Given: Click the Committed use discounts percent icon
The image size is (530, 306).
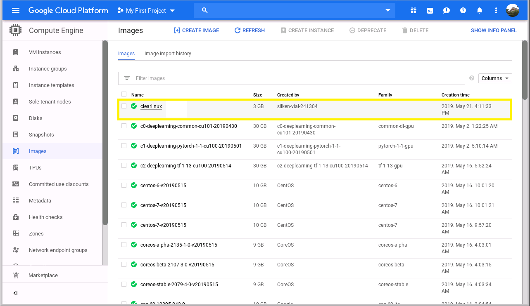Looking at the screenshot, I should [16, 184].
